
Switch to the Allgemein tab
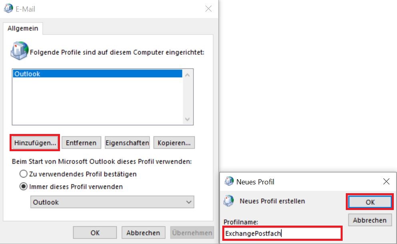coord(23,28)
